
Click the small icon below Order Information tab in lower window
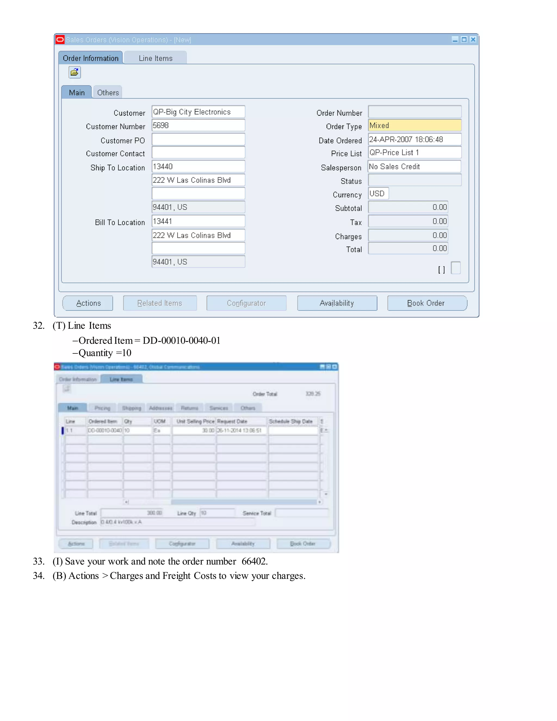click(x=67, y=388)
